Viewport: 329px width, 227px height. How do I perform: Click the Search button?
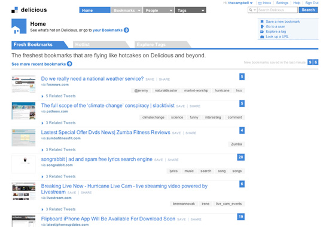coord(308,10)
